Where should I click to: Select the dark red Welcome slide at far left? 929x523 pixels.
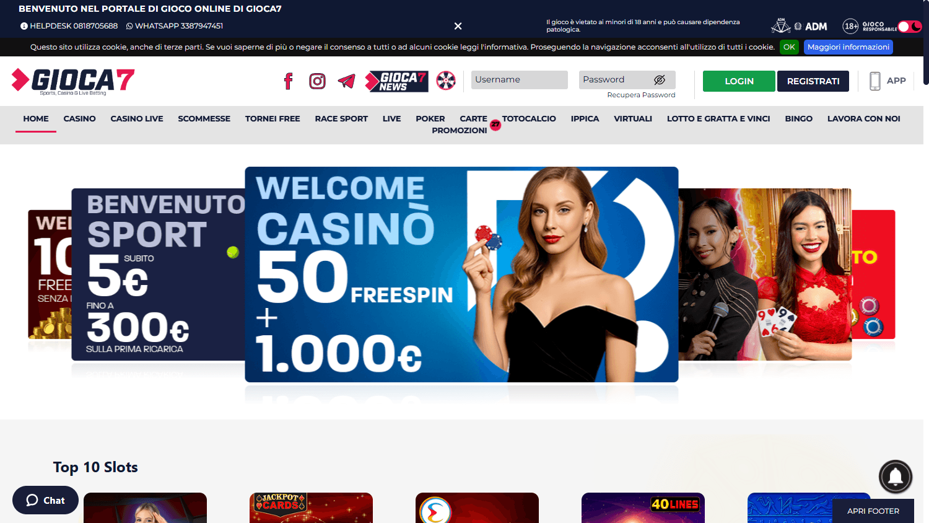click(x=50, y=275)
